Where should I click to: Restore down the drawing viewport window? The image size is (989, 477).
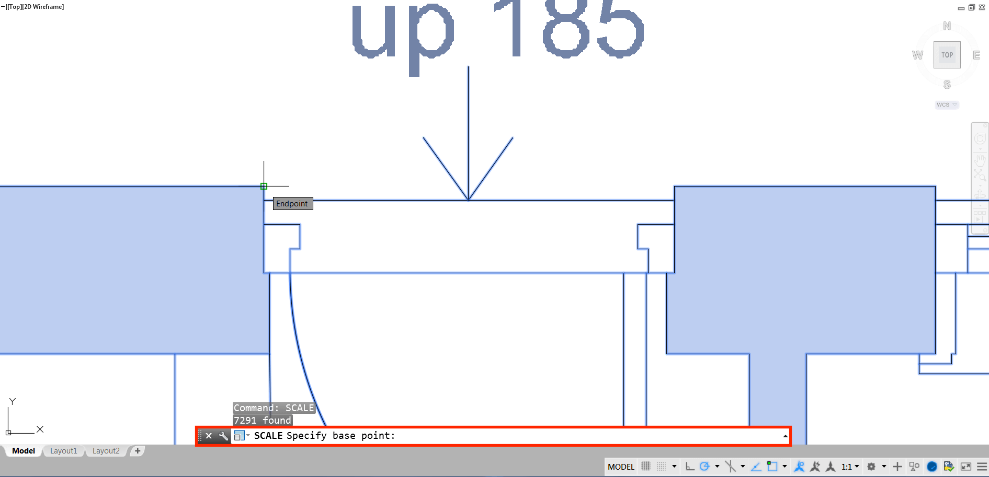pos(972,7)
